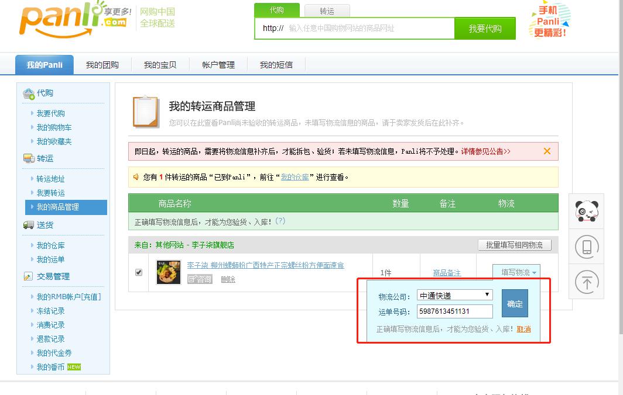Click the 交易管理 pencil icon in sidebar
Screen dimensions: 623x395
click(28, 276)
